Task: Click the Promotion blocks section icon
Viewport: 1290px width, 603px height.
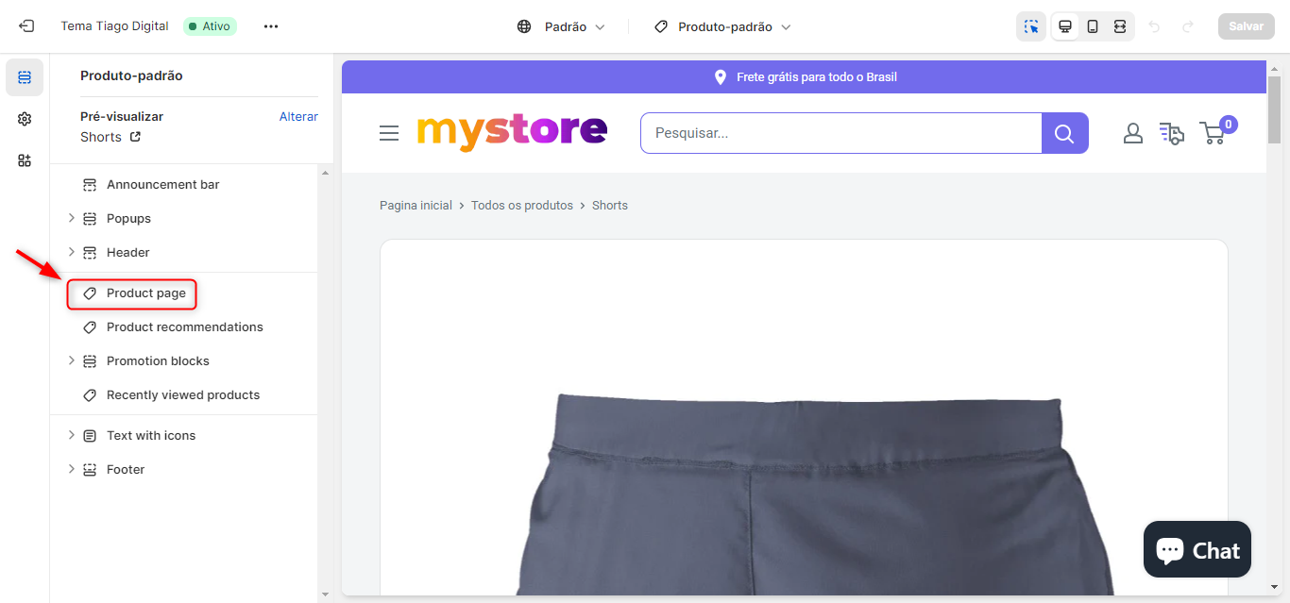Action: 90,361
